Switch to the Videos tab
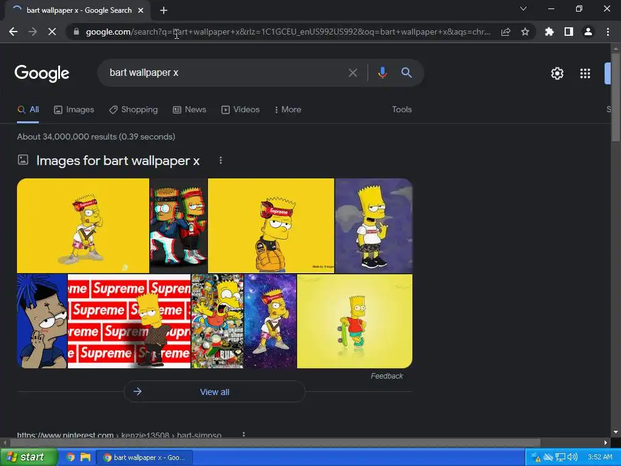The height and width of the screenshot is (466, 621). [240, 110]
